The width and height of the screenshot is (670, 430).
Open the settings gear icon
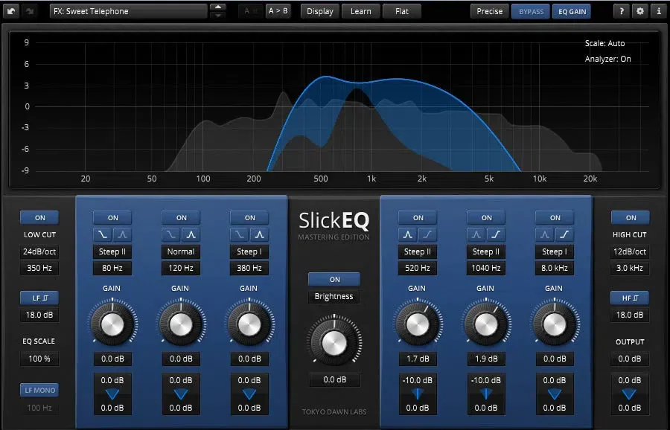[639, 11]
